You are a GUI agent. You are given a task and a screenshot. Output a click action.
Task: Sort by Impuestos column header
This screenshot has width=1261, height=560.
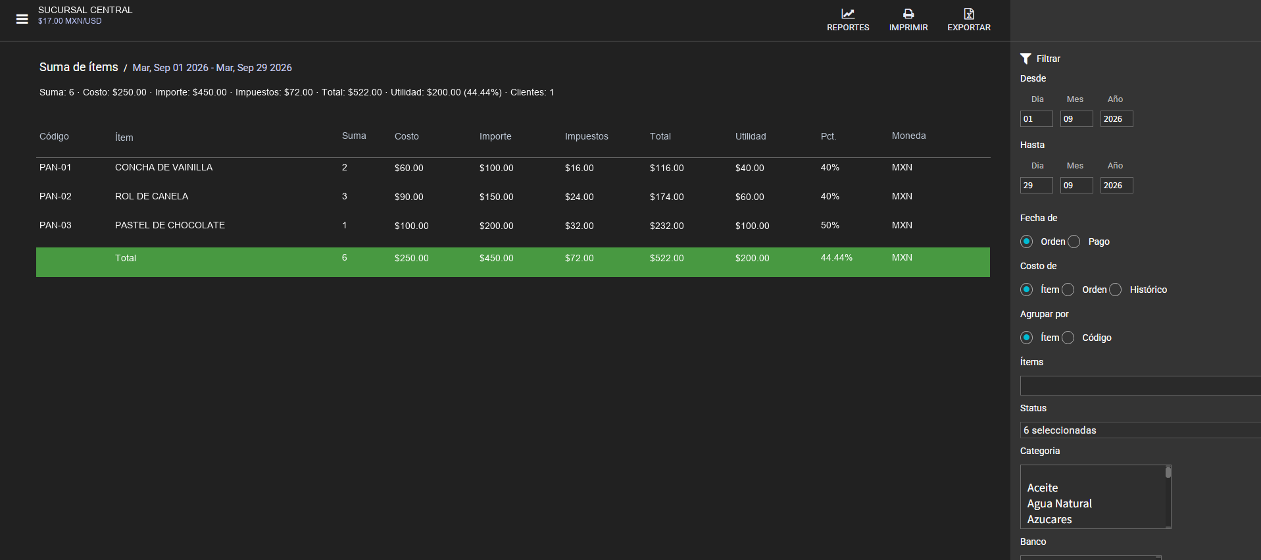coord(587,136)
